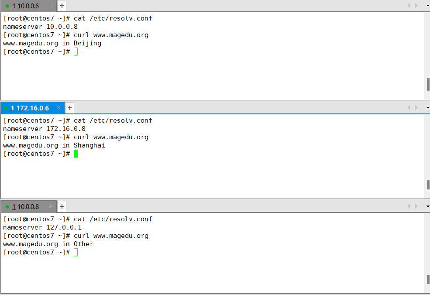Click the text 'nameserver 172.16.0.8'
The height and width of the screenshot is (295, 430).
click(x=44, y=129)
